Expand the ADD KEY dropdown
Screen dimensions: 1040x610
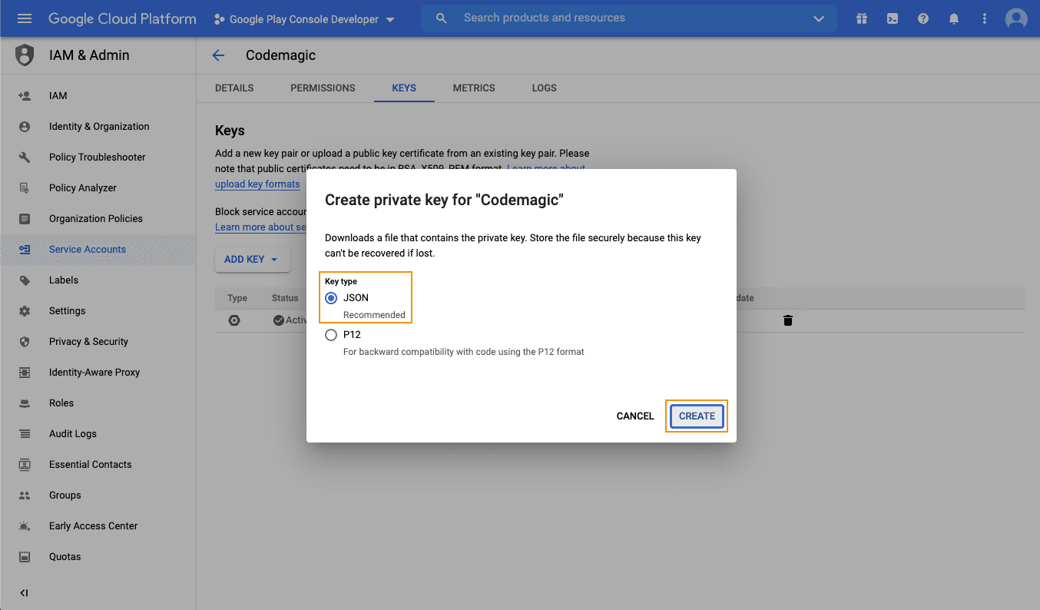point(252,259)
